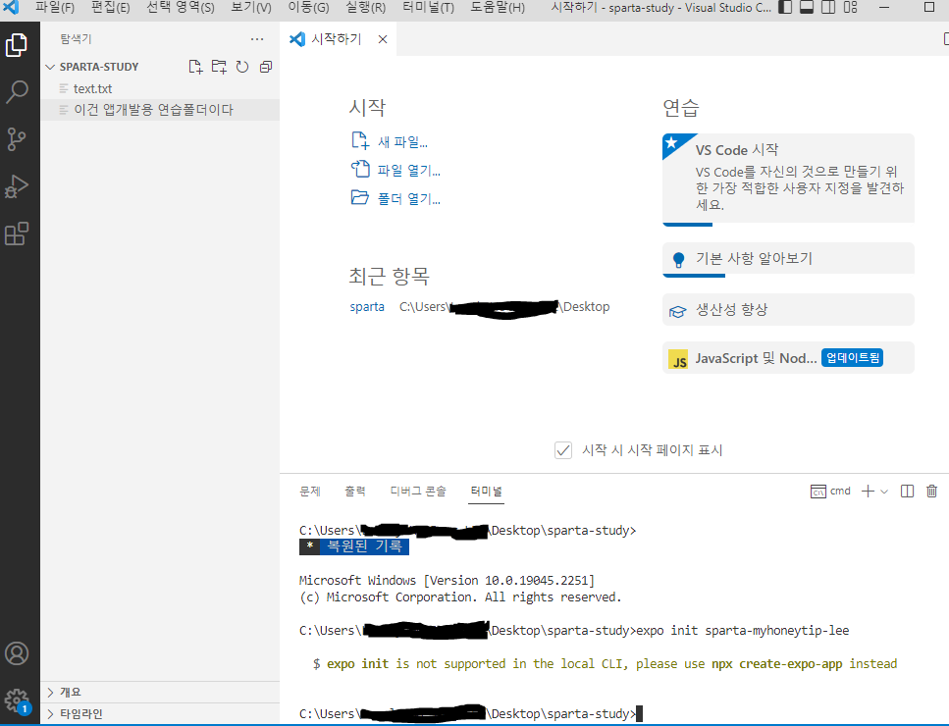Open the VS Code 시작 walkthrough card

788,180
